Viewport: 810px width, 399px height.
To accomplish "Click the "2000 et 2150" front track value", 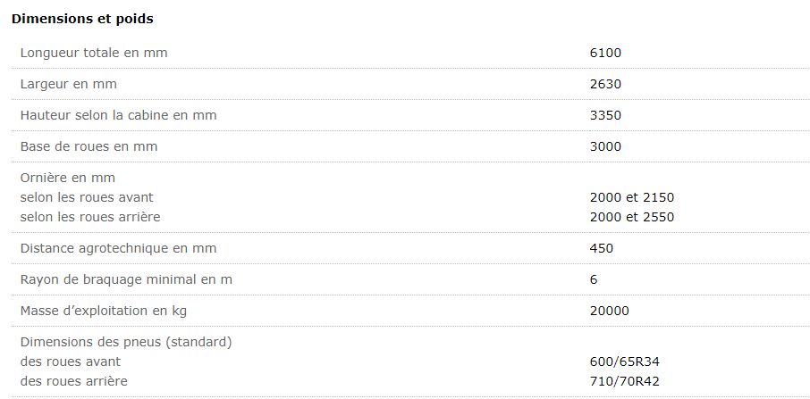I will click(631, 197).
